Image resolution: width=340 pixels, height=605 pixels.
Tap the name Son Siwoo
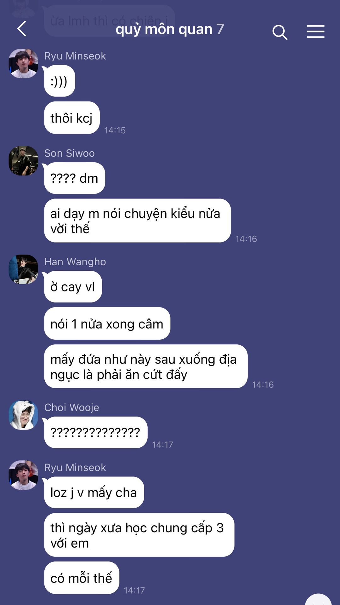pos(69,153)
